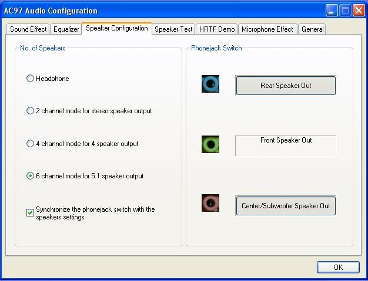Minimize the AC97 Audio Configuration window
368x281 pixels.
[332, 11]
